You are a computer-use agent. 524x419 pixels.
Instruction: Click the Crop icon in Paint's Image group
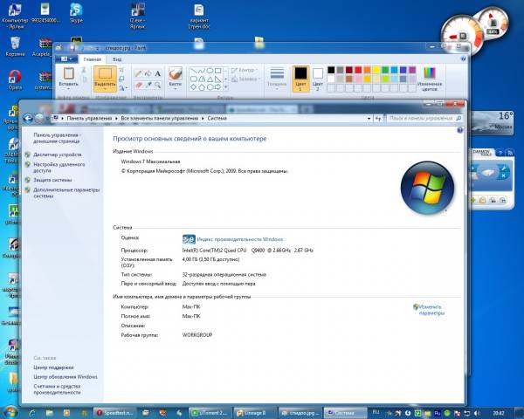coord(121,70)
